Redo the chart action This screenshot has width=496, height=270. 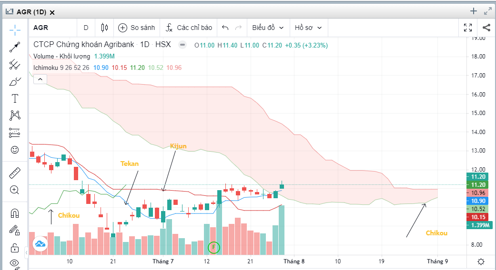239,28
